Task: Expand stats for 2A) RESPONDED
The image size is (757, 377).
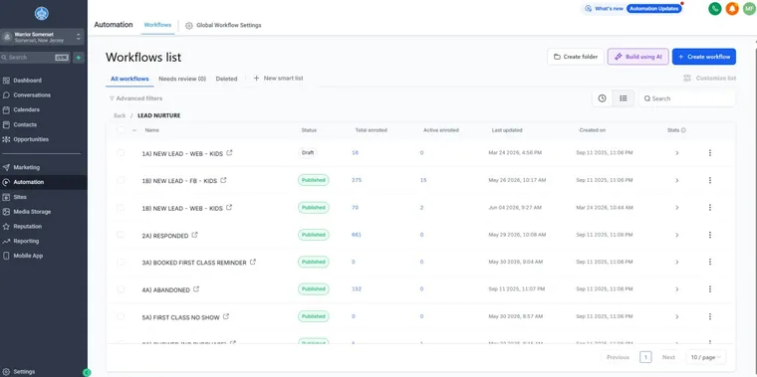Action: coord(677,236)
